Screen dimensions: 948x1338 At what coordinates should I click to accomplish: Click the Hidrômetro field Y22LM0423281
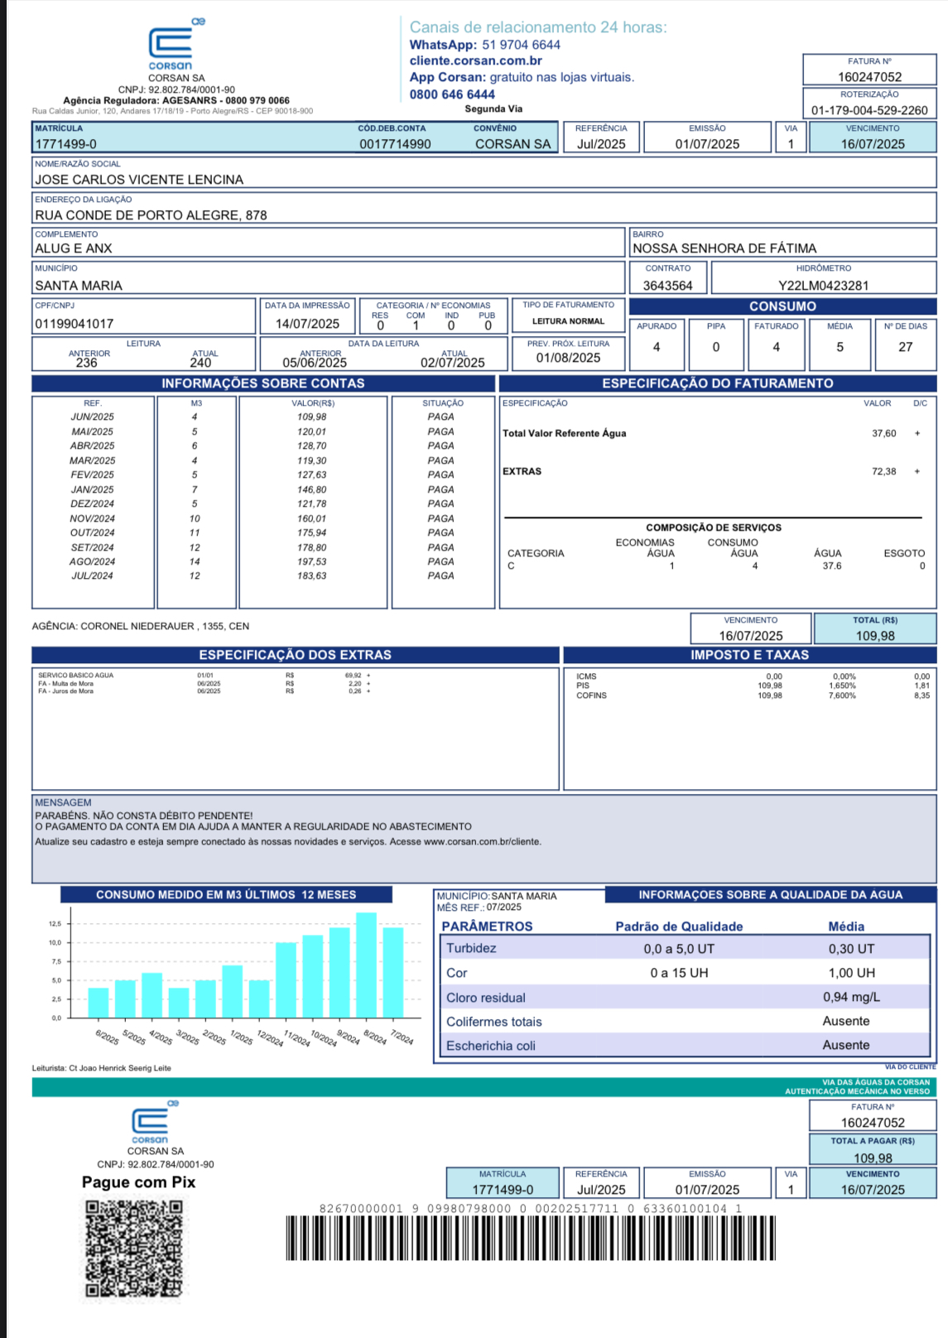[x=823, y=285]
